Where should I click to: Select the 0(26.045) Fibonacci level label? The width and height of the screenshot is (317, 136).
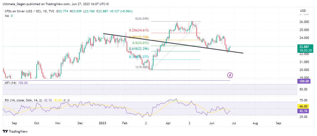tap(142, 19)
